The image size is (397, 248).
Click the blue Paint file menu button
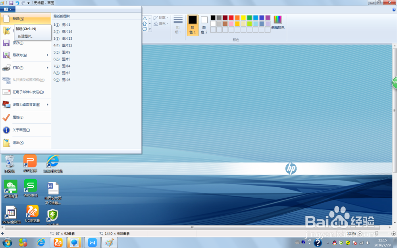[x=8, y=9]
